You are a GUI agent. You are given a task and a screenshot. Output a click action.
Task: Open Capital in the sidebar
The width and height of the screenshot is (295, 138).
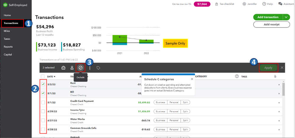8,55
